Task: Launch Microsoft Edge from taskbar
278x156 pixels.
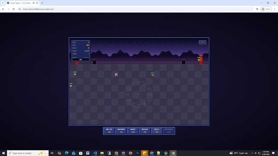Action: pos(66,153)
